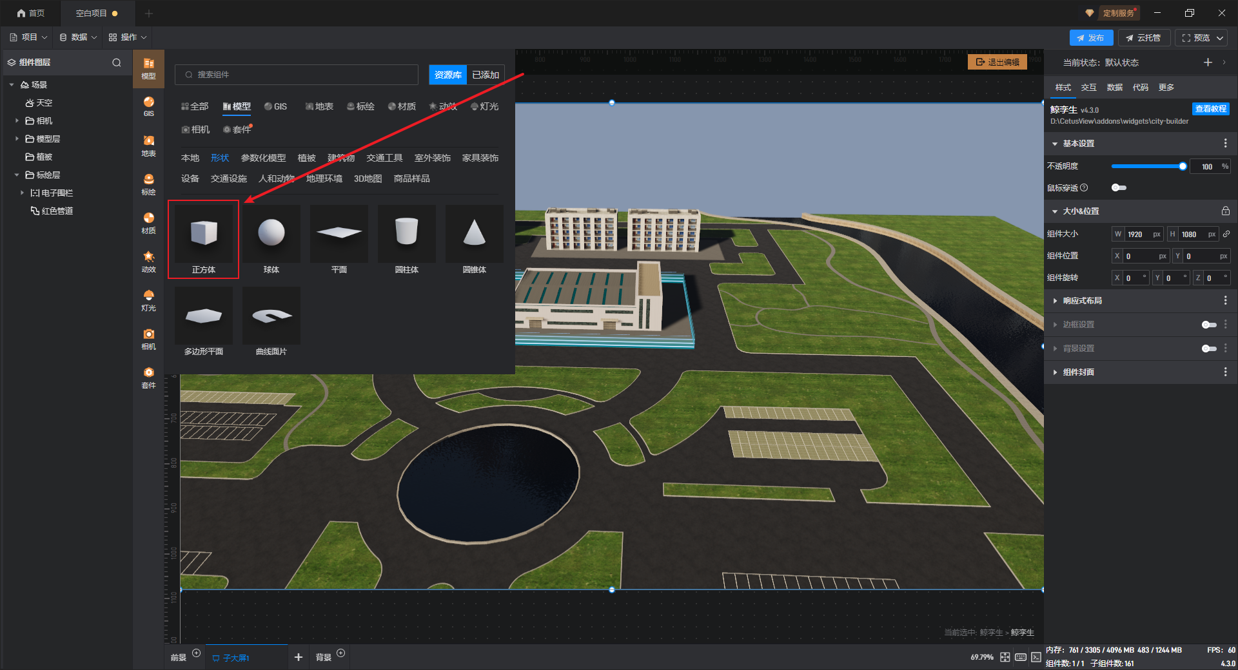The image size is (1238, 670).
Task: Click the 发布 publish button
Action: (1090, 38)
